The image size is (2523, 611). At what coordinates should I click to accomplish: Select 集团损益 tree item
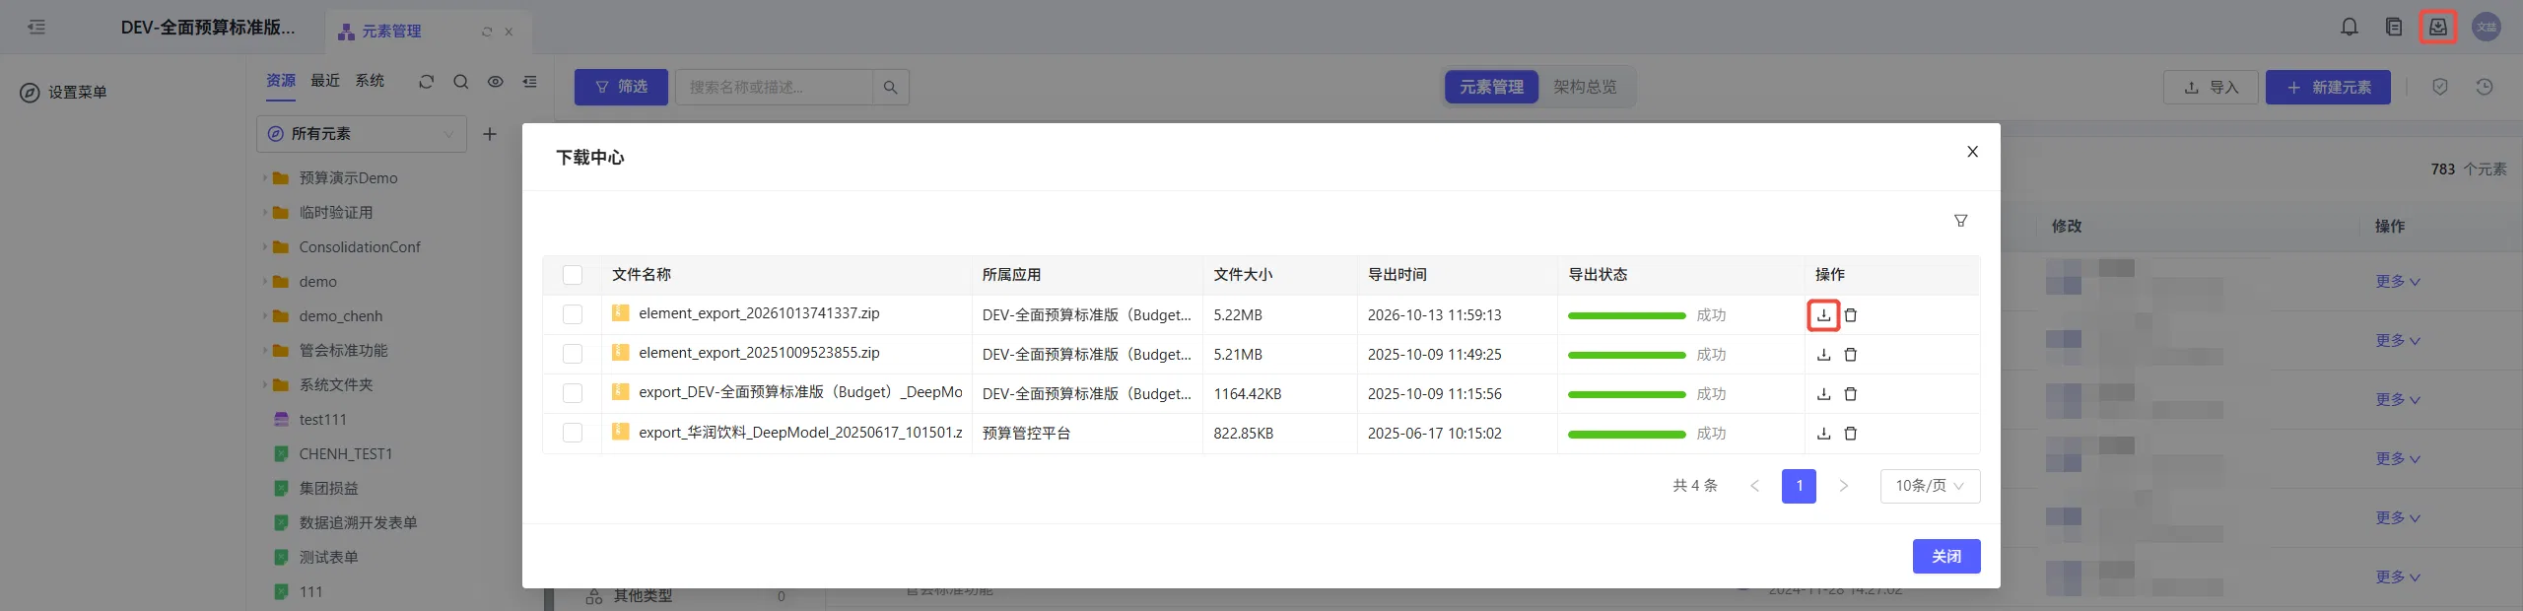(328, 489)
